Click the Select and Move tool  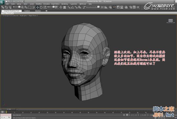tap(38, 7)
